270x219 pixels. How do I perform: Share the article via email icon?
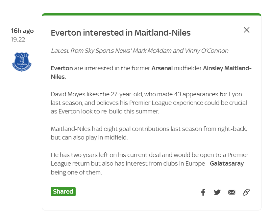pyautogui.click(x=232, y=192)
